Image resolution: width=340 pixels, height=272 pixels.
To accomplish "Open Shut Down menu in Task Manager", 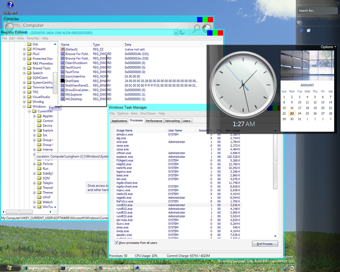I will [x=148, y=113].
